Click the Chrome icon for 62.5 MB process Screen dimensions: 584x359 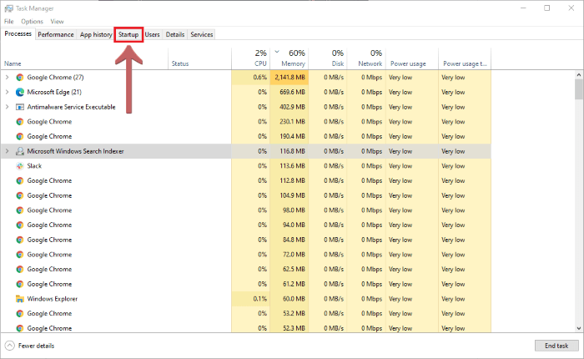[20, 269]
